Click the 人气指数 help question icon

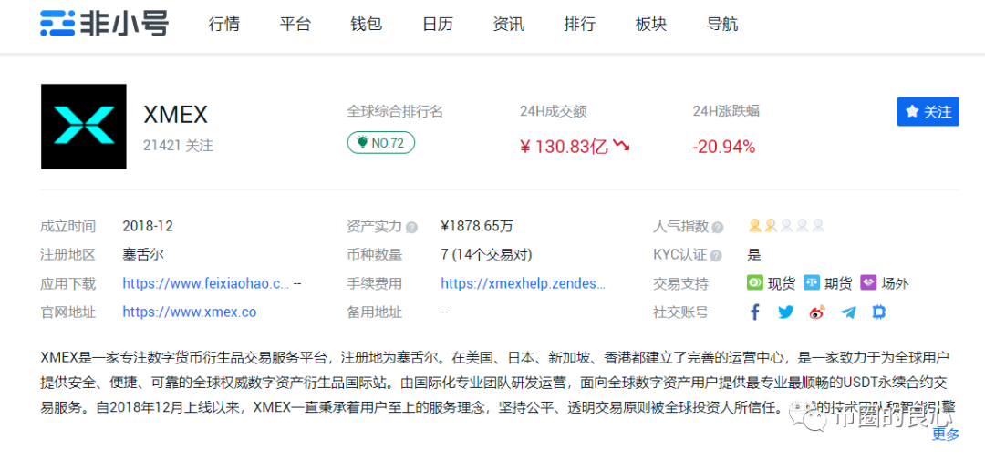pyautogui.click(x=718, y=227)
